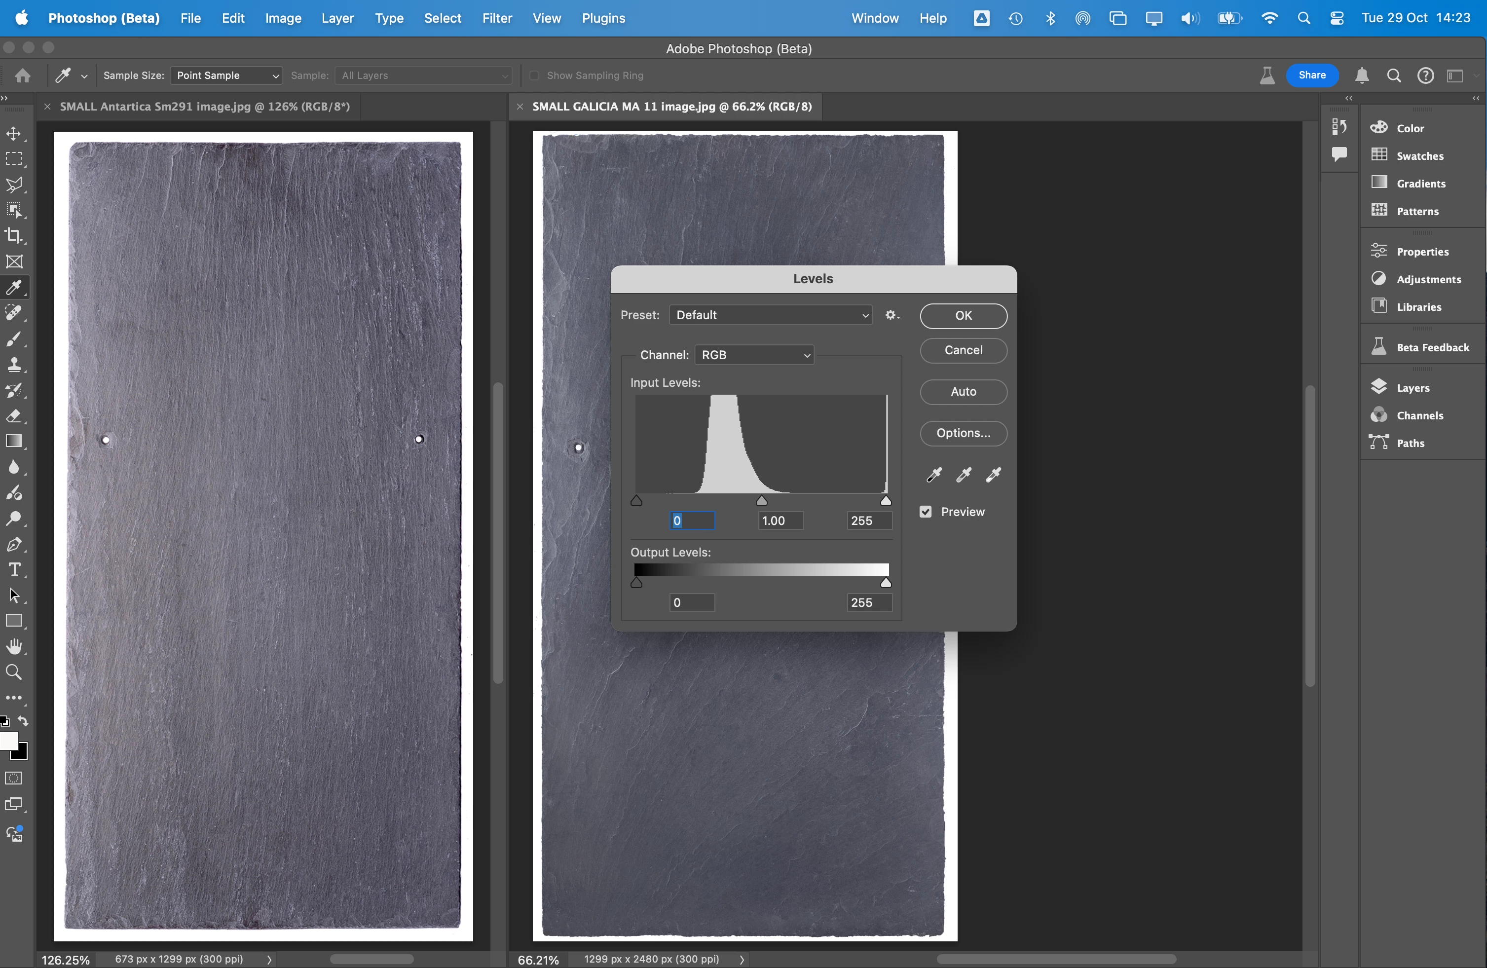This screenshot has height=968, width=1487.
Task: Pick the white point eyedropper in Levels
Action: click(x=994, y=475)
